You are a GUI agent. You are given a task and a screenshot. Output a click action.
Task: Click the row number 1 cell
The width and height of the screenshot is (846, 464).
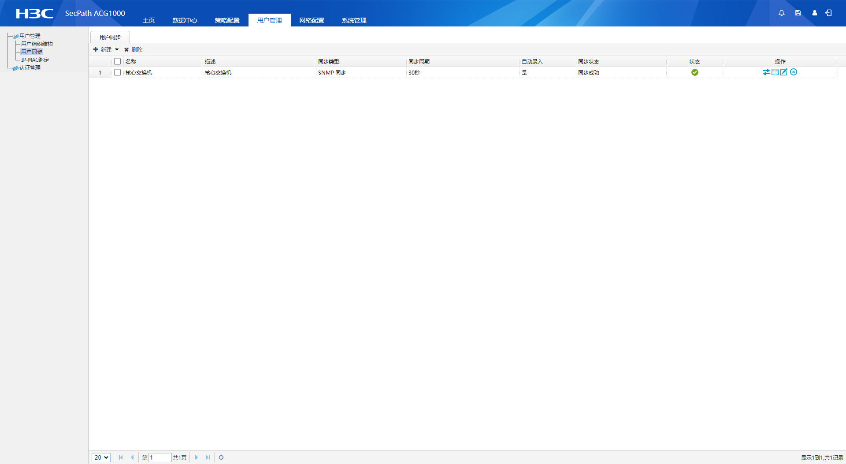100,73
